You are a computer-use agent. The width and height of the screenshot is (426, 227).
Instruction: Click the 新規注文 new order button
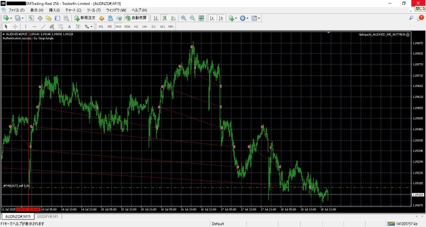pyautogui.click(x=85, y=18)
